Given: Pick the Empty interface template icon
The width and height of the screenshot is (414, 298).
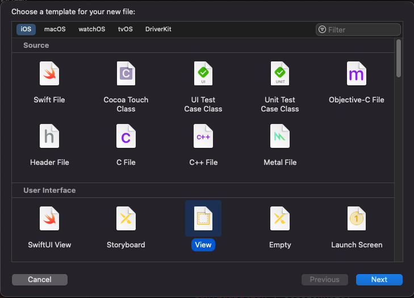Looking at the screenshot, I should pyautogui.click(x=280, y=218).
